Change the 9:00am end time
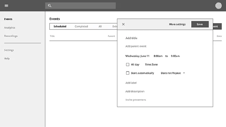This screenshot has width=226, height=127. point(175,56)
